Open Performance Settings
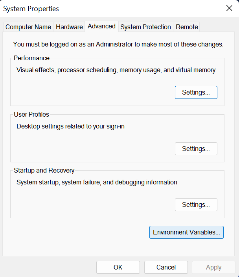The width and height of the screenshot is (239, 277). point(196,92)
